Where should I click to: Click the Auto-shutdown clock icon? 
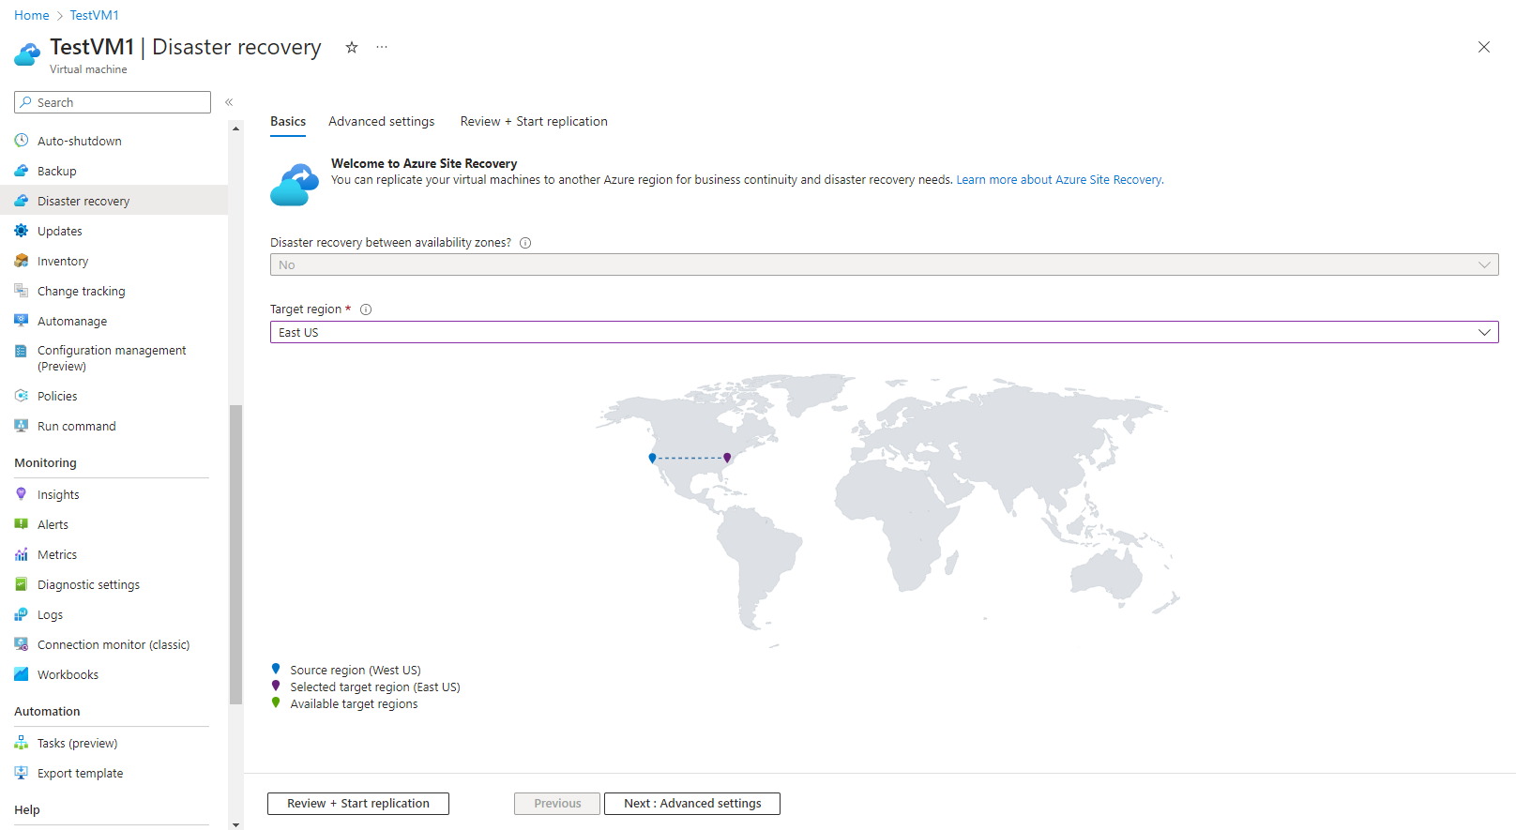[22, 141]
